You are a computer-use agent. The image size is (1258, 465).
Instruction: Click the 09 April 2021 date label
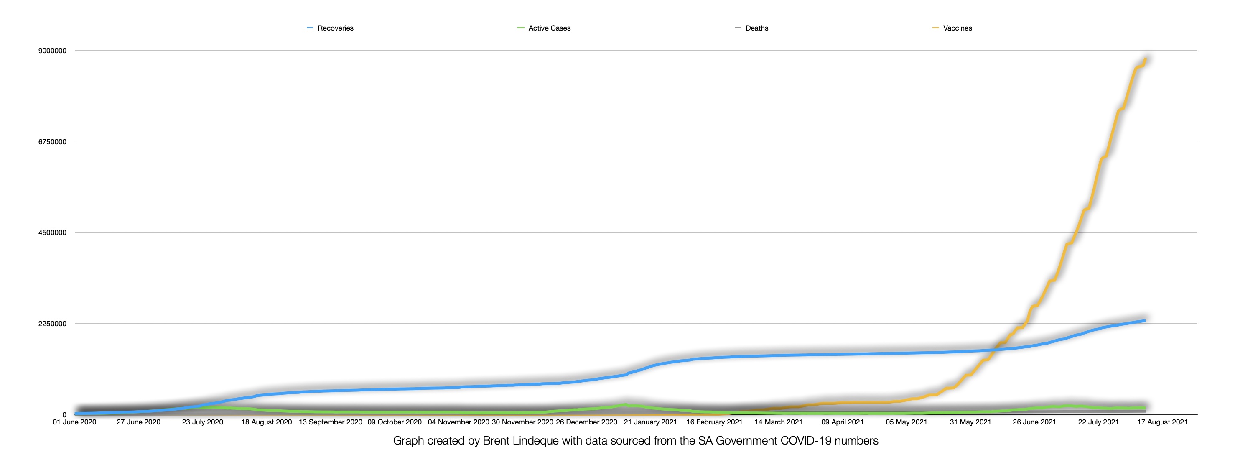click(x=842, y=422)
